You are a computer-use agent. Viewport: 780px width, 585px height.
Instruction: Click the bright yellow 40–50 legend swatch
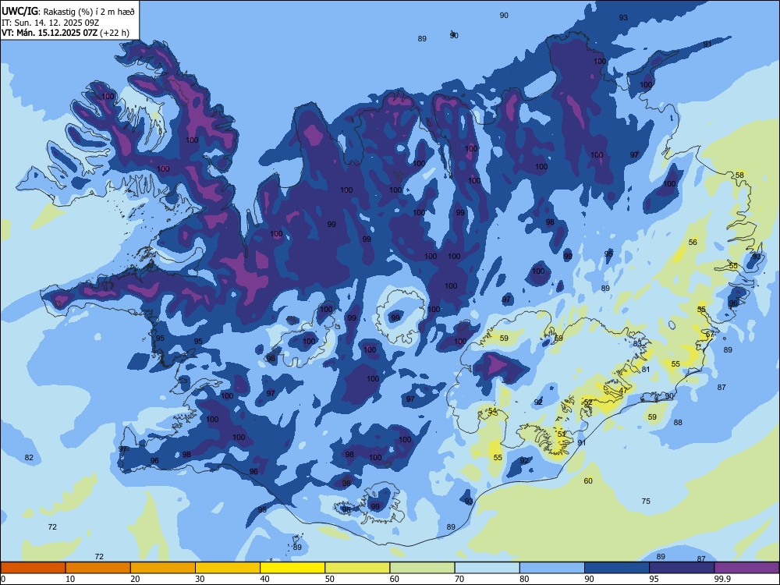click(292, 568)
